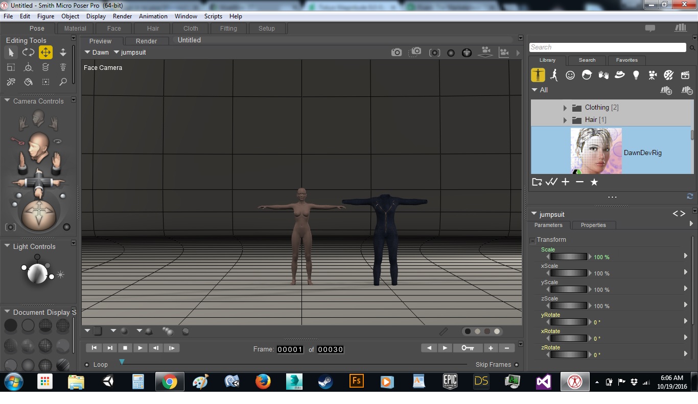Open Chrome from the Windows taskbar
Viewport: 698px width, 404px height.
[170, 382]
